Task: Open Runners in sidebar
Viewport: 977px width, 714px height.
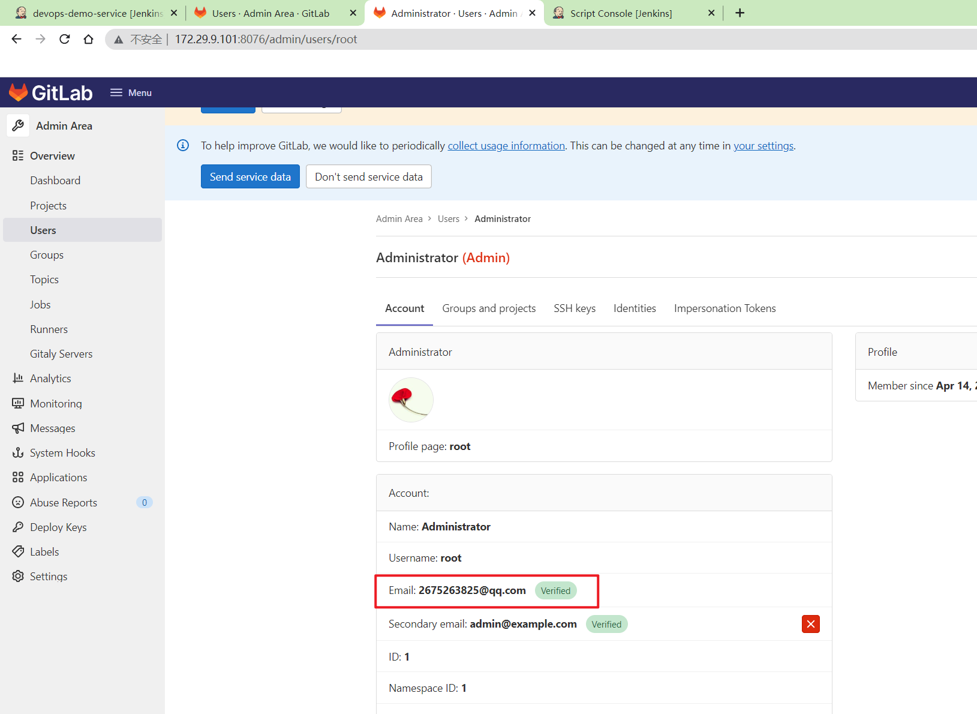Action: coord(49,329)
